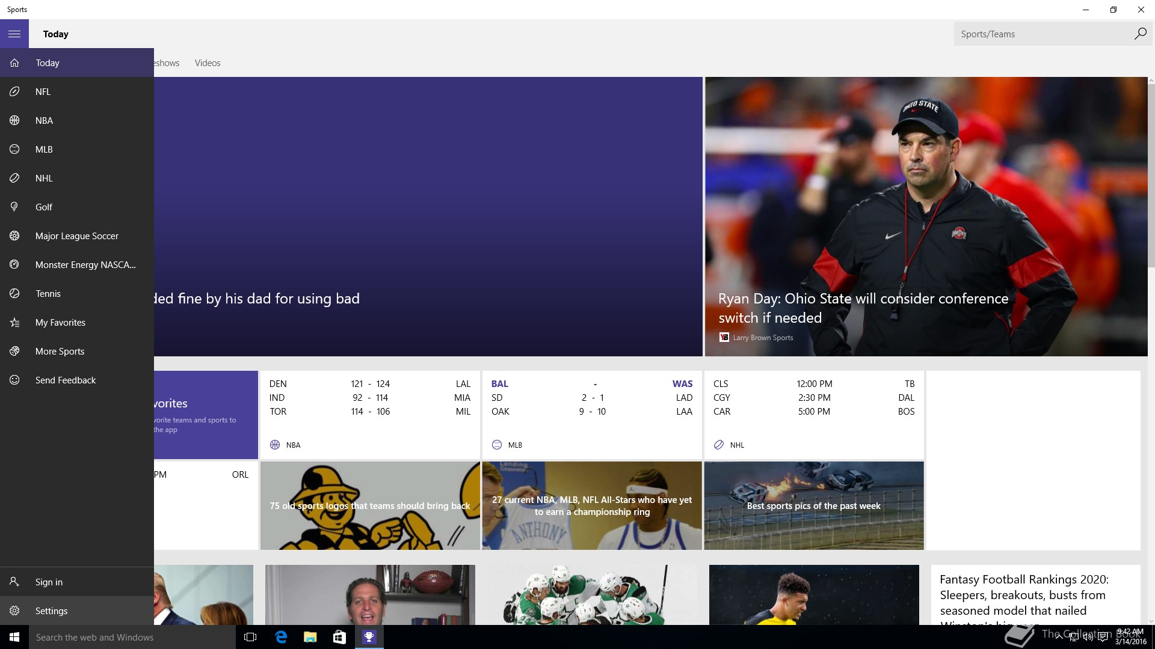Launch Microsoft Edge from the taskbar

281,637
